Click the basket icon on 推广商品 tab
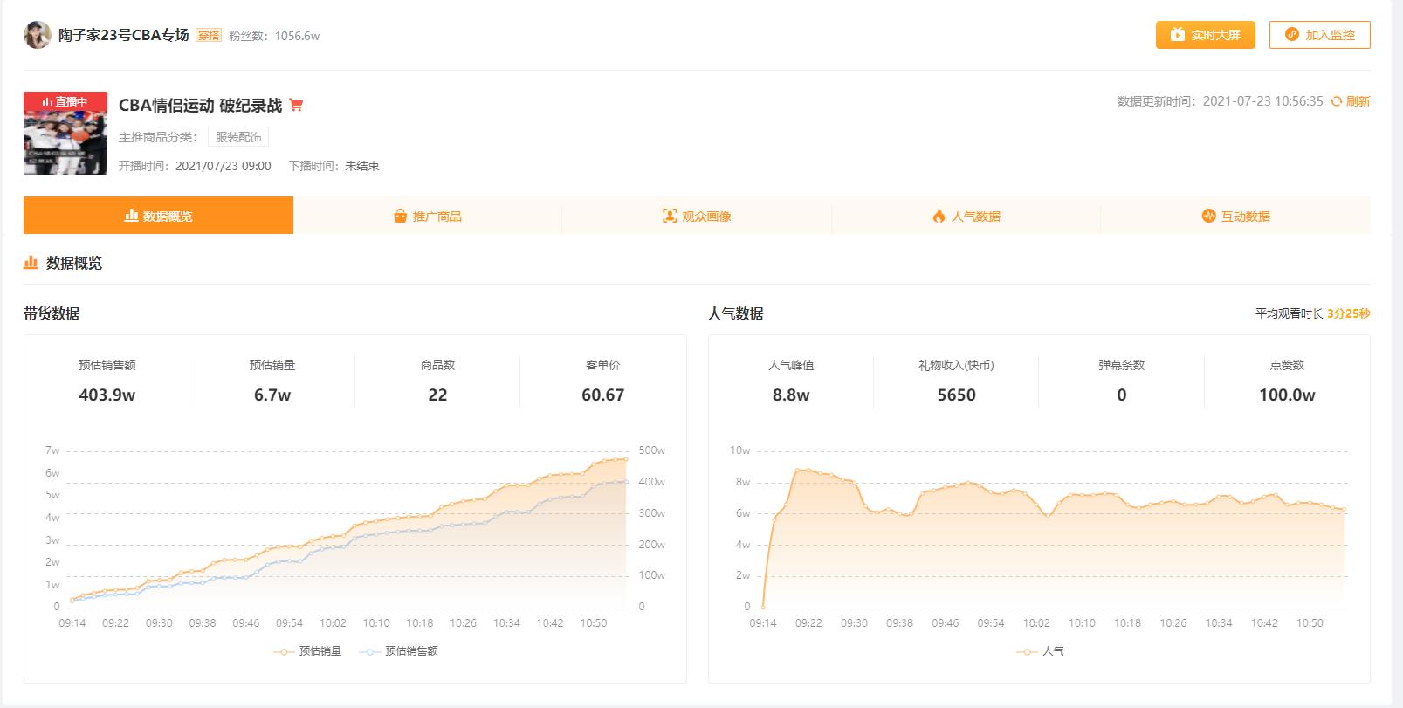 401,216
